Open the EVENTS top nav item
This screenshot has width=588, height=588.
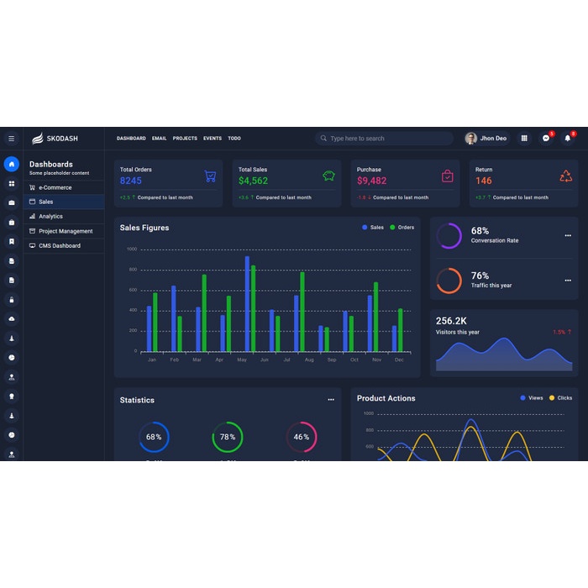pos(213,139)
